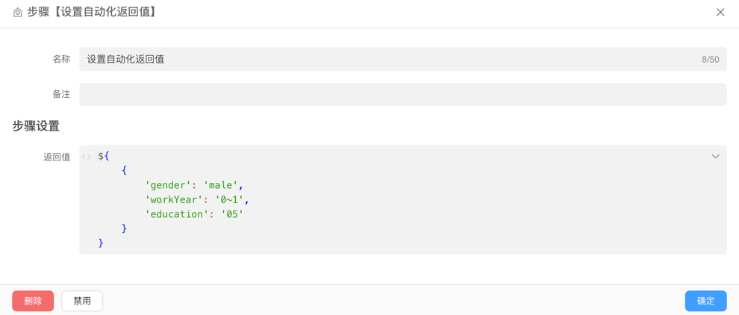
Task: Click the 步骤设置 section heading
Action: tap(36, 126)
